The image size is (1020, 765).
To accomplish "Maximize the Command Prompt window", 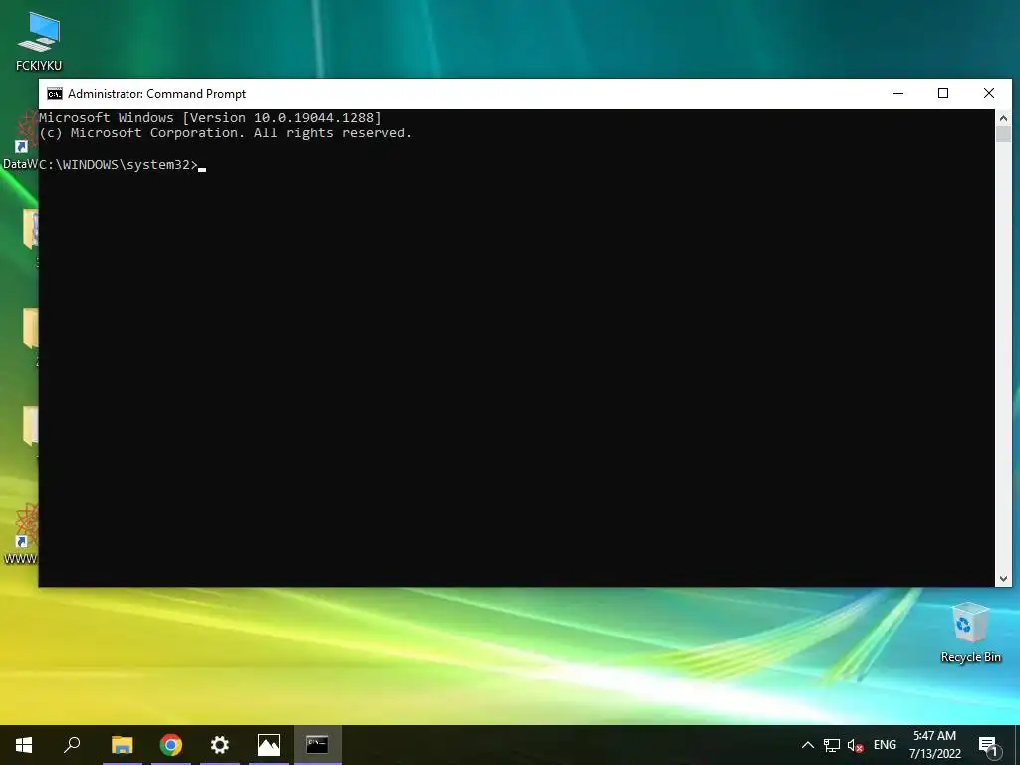I will [x=943, y=93].
